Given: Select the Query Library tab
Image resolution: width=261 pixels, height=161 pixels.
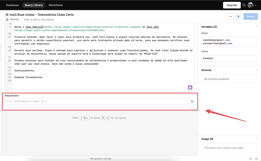Looking at the screenshot, I should tap(34, 5).
